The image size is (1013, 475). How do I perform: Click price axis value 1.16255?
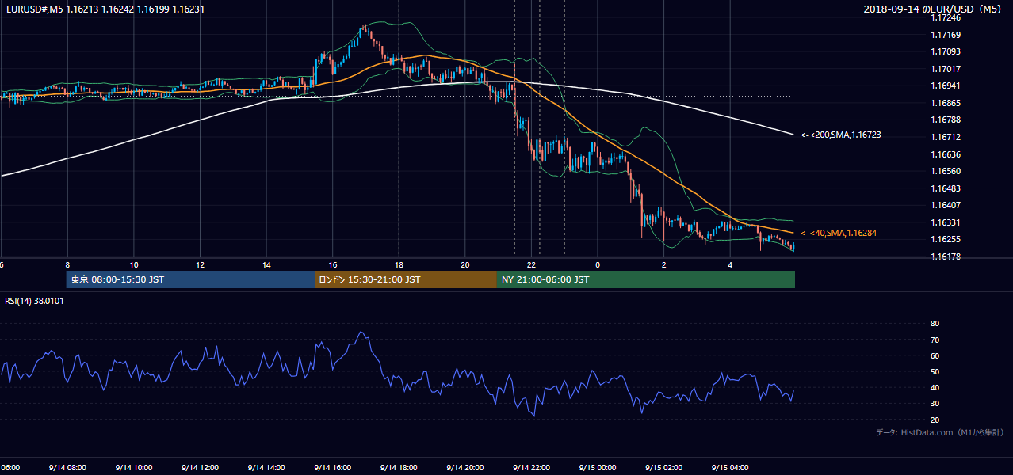click(x=946, y=239)
